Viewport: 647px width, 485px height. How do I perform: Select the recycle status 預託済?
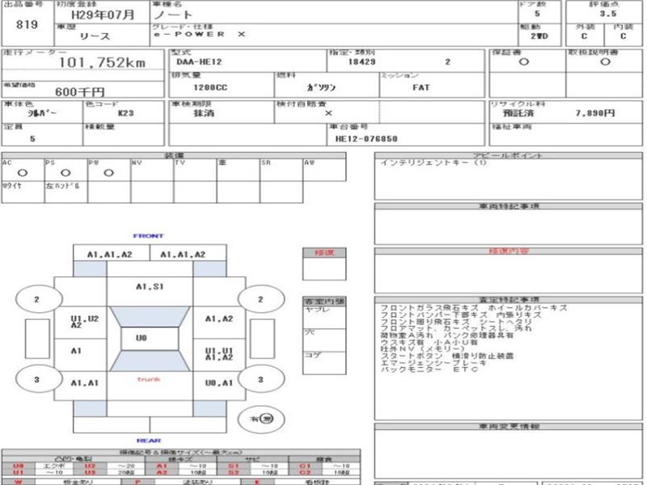coord(518,113)
